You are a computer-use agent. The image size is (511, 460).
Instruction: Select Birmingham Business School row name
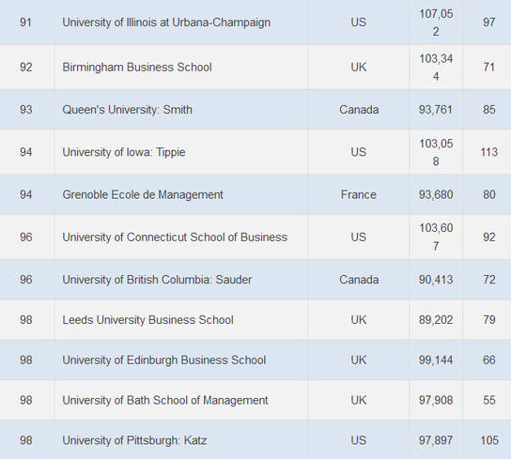click(x=137, y=68)
